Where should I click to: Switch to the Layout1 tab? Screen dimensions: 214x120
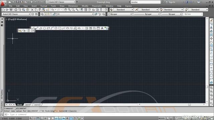pos(28,105)
